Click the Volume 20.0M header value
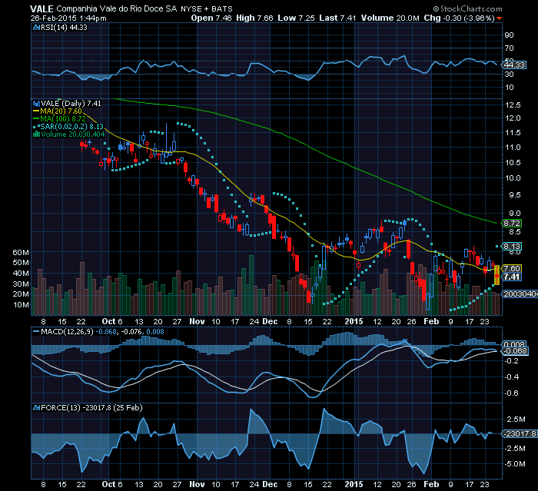Image resolution: width=538 pixels, height=491 pixels. pyautogui.click(x=390, y=18)
